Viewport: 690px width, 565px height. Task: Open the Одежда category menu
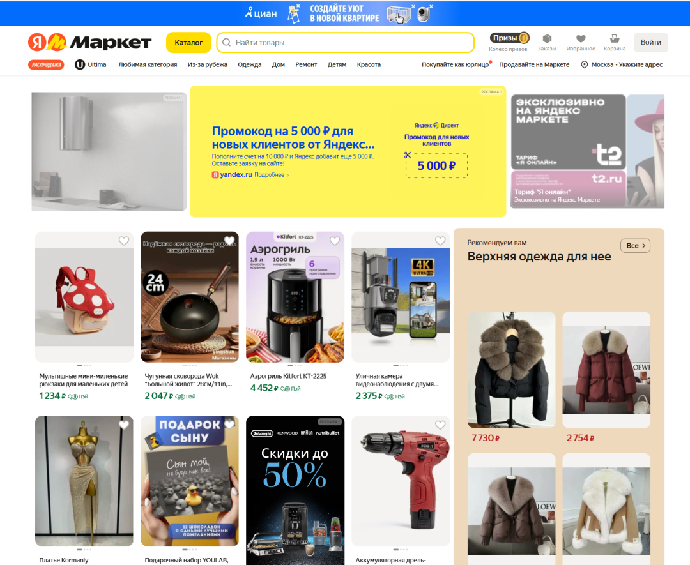(250, 64)
